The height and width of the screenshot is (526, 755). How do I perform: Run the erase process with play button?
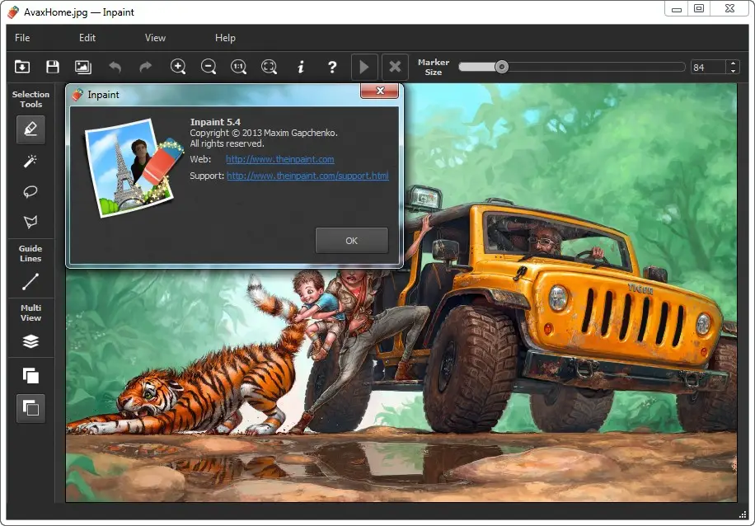(x=364, y=67)
